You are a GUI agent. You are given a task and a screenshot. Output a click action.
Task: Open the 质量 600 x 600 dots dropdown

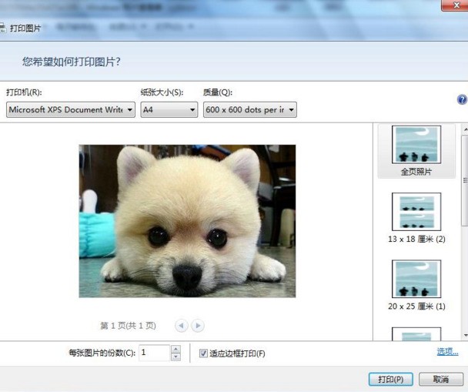pyautogui.click(x=249, y=110)
